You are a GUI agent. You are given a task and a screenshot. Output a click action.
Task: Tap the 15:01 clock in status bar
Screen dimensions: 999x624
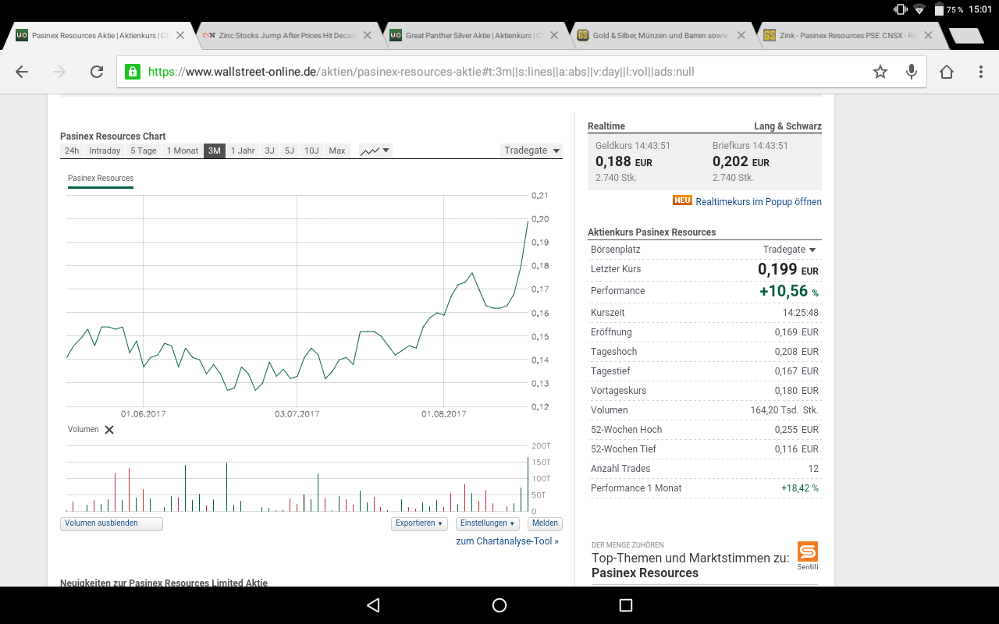(x=980, y=10)
